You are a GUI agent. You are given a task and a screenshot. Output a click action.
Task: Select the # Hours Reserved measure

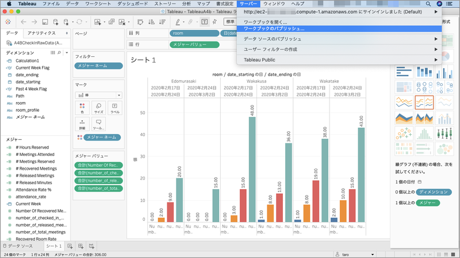click(x=32, y=147)
